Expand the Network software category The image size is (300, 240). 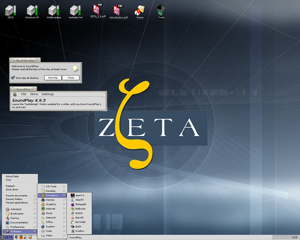(x=52, y=218)
